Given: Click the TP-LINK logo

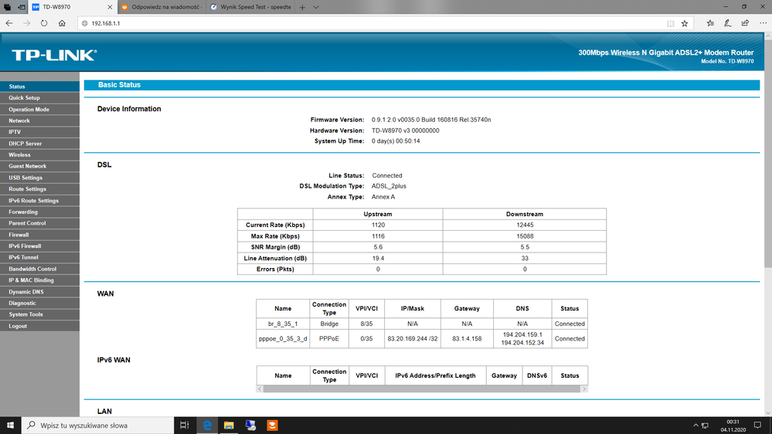Looking at the screenshot, I should point(54,55).
